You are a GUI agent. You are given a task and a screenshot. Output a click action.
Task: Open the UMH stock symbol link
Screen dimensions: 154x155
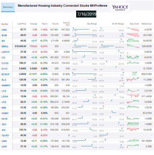[x=4, y=141]
